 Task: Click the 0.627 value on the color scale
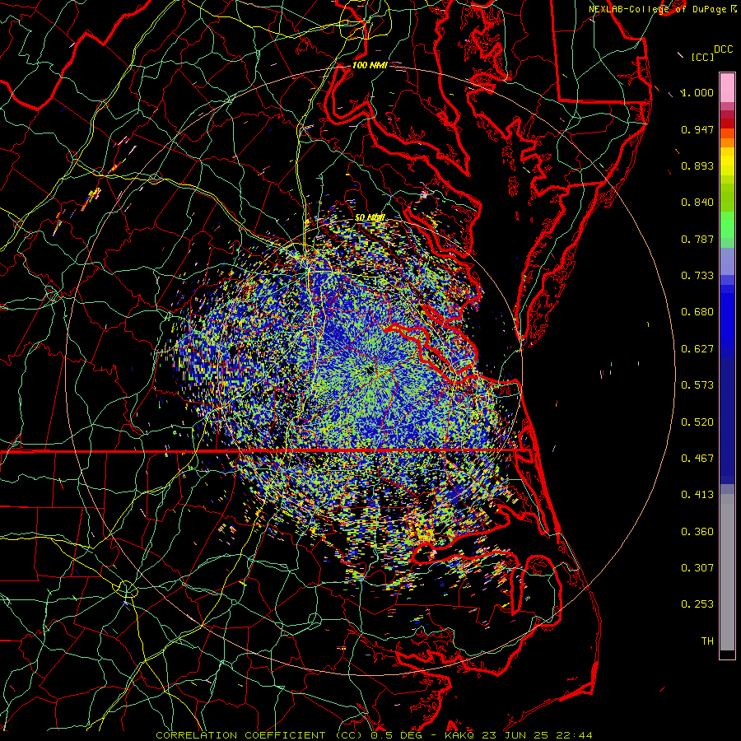[697, 349]
